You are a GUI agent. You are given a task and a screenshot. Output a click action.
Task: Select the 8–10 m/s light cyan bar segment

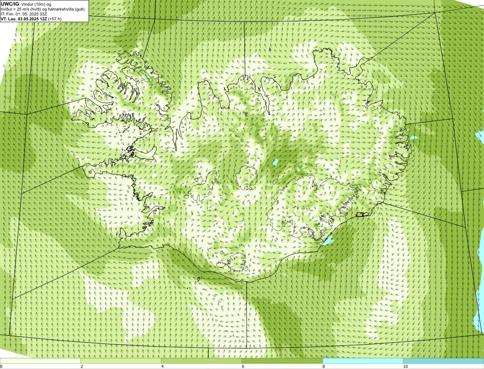click(363, 361)
